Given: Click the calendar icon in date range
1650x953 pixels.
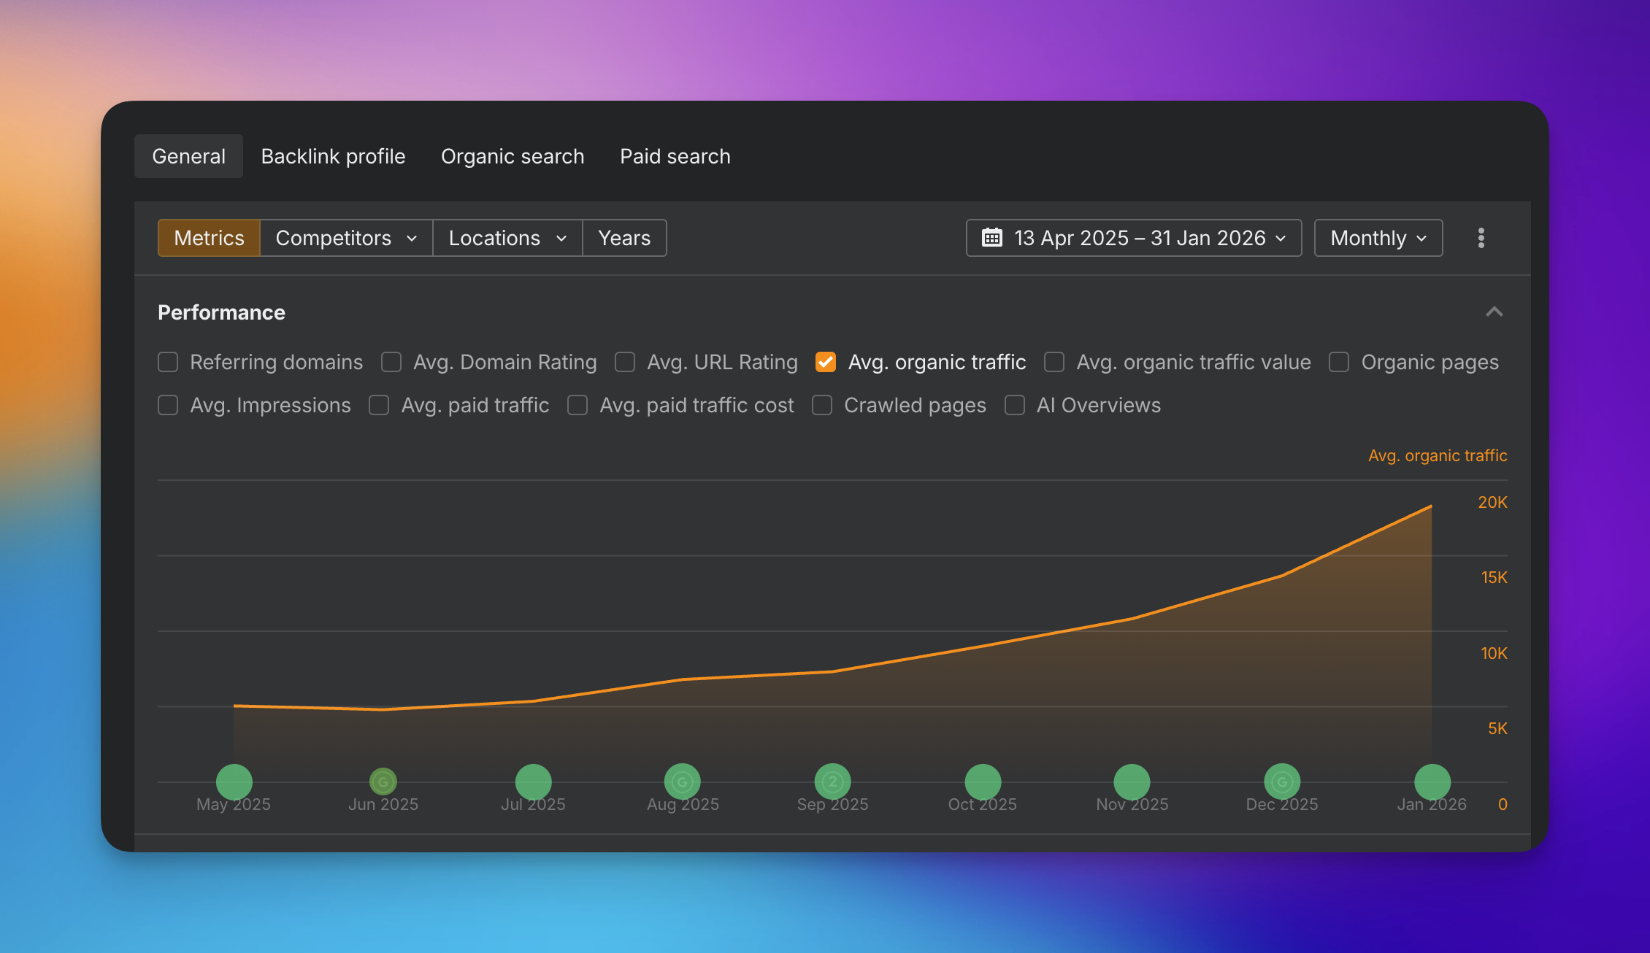Looking at the screenshot, I should (x=991, y=238).
